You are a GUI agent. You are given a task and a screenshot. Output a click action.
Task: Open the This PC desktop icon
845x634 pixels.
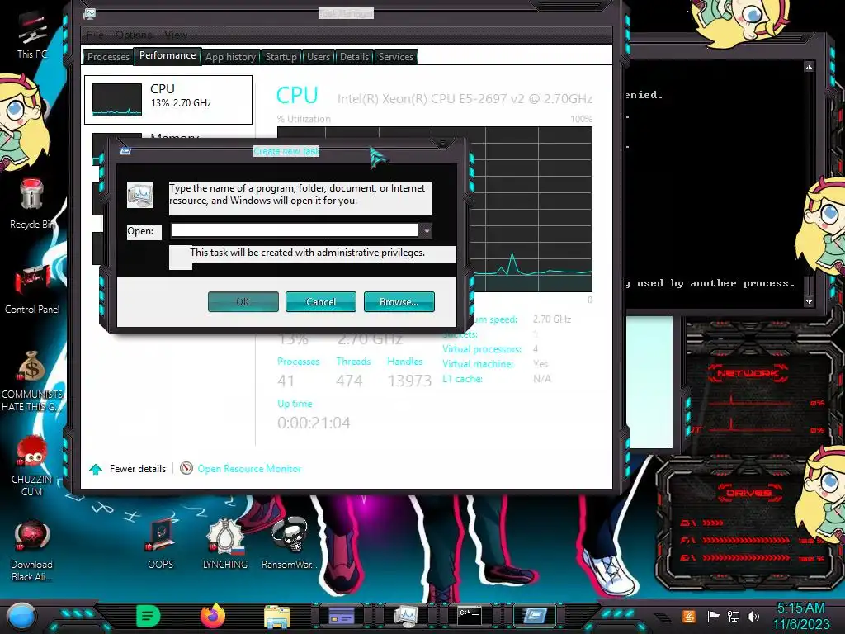tap(31, 35)
